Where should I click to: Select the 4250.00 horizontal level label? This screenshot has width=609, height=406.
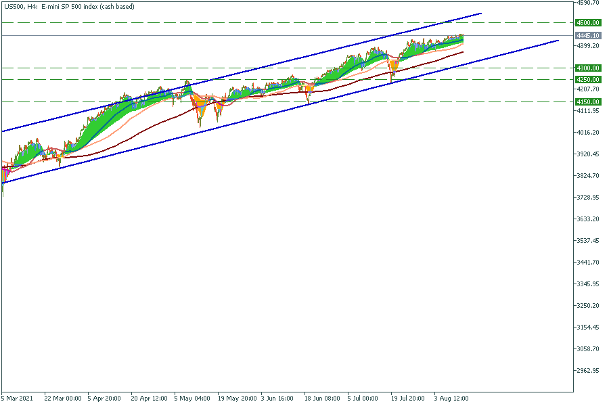tap(587, 79)
